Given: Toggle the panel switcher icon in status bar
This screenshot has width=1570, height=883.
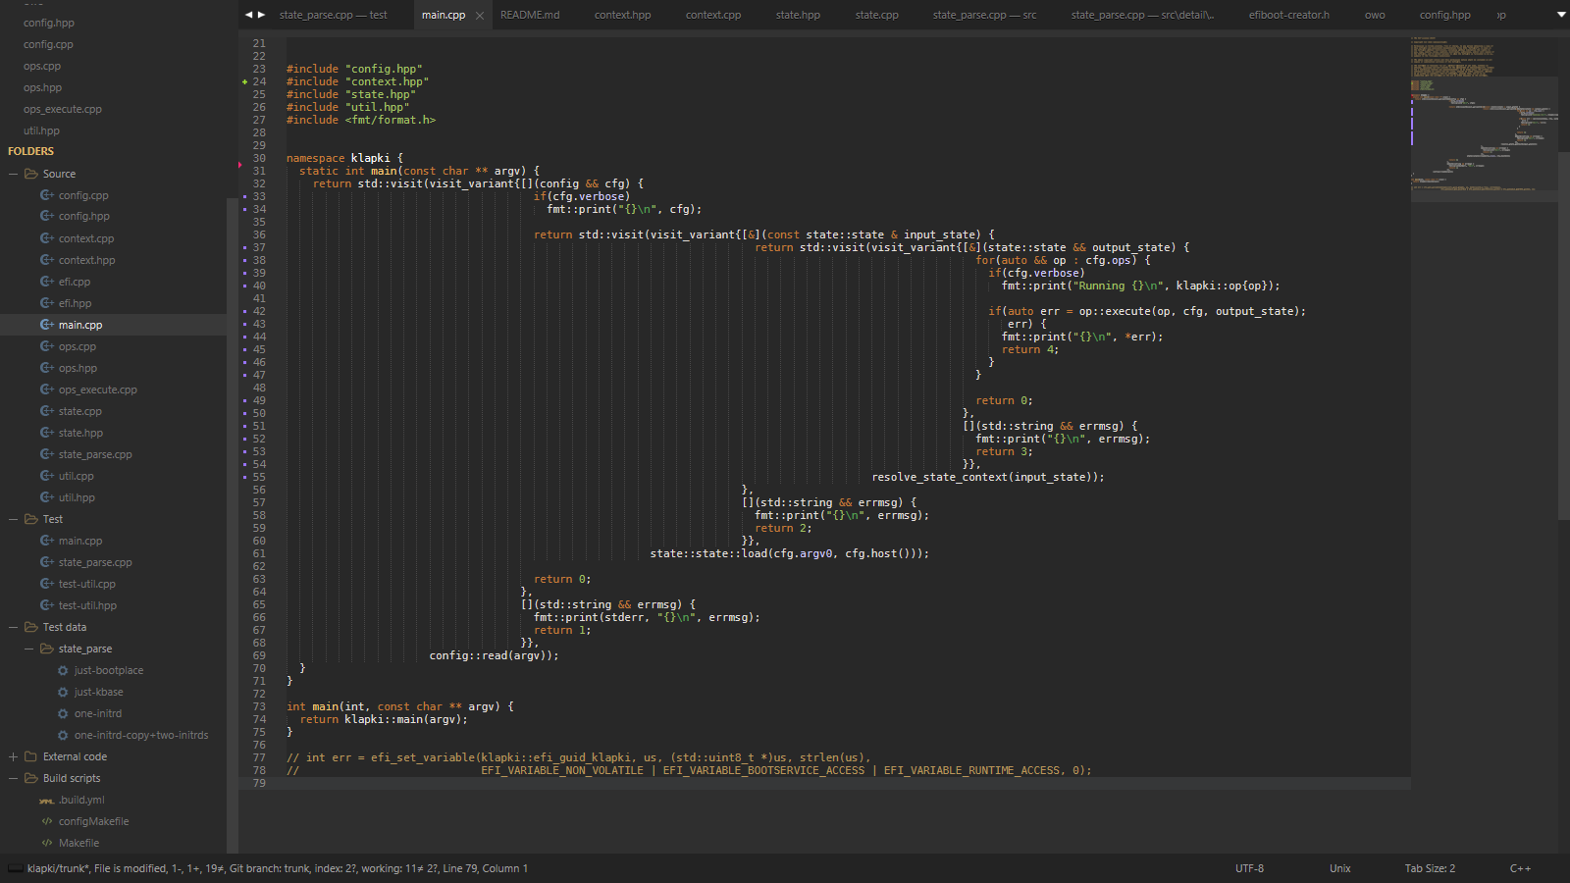Looking at the screenshot, I should point(15,868).
